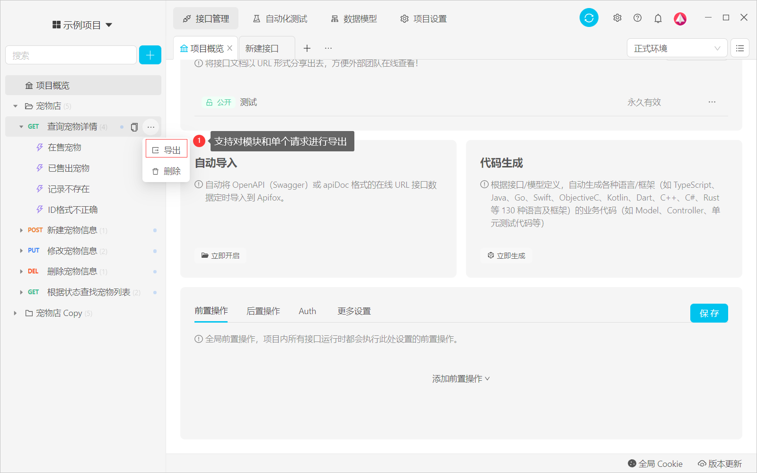Viewport: 757px width, 473px height.
Task: Open notifications bell icon
Action: [x=658, y=18]
